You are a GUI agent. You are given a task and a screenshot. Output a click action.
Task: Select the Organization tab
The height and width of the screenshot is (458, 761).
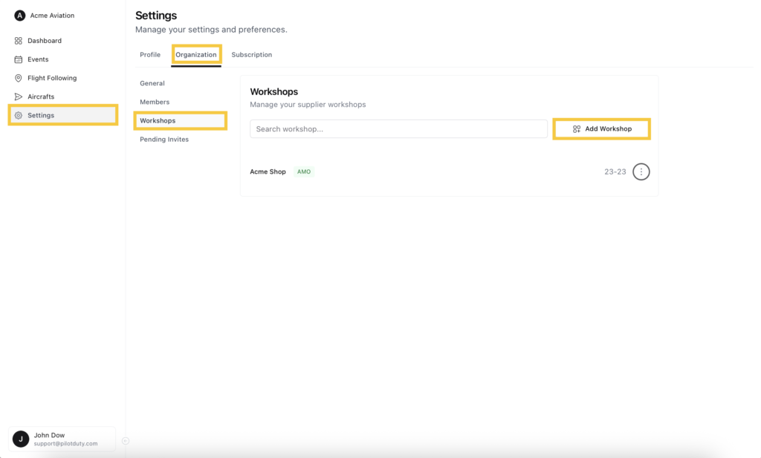[196, 55]
